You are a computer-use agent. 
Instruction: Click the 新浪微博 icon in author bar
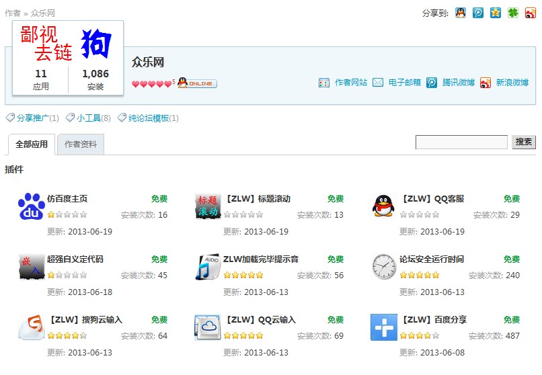pos(486,83)
